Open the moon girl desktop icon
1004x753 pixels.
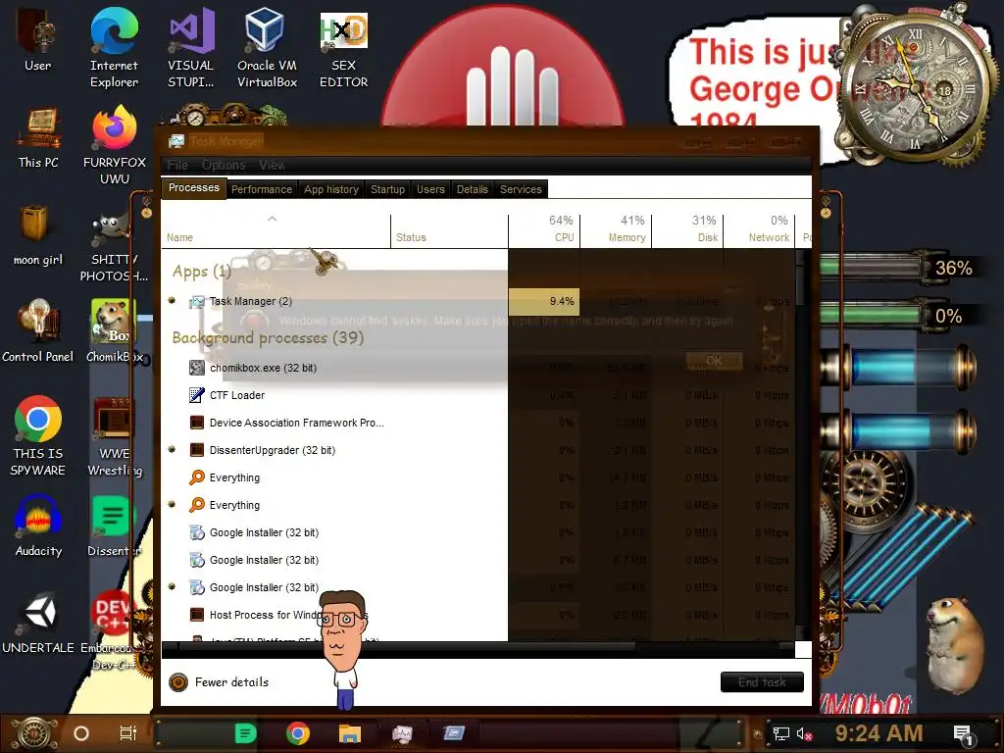[38, 234]
